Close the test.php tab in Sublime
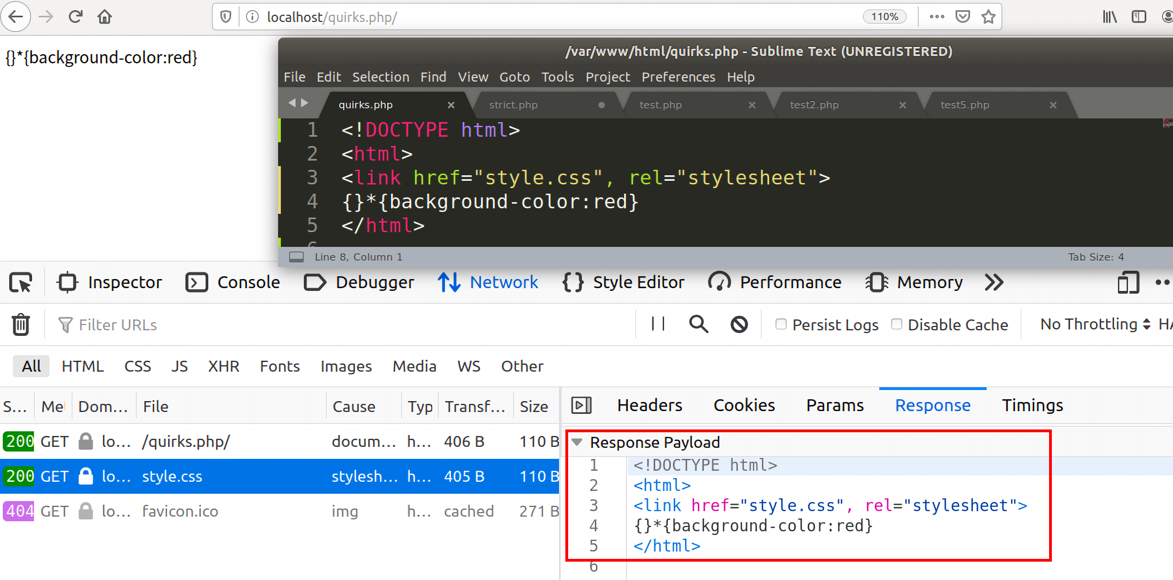Screen dimensions: 1173x580 click(x=752, y=105)
